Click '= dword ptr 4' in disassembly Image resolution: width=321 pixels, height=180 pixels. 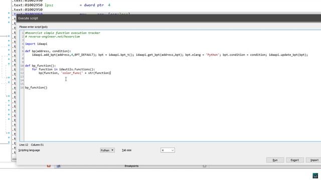[95, 5]
